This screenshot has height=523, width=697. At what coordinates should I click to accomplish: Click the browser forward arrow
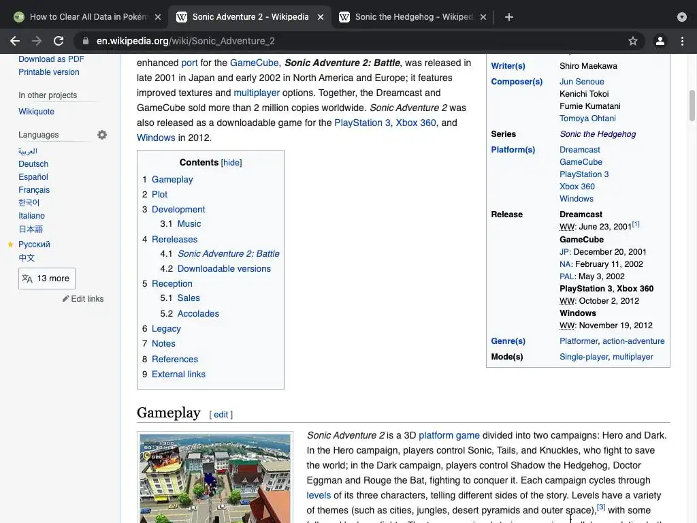tap(37, 41)
